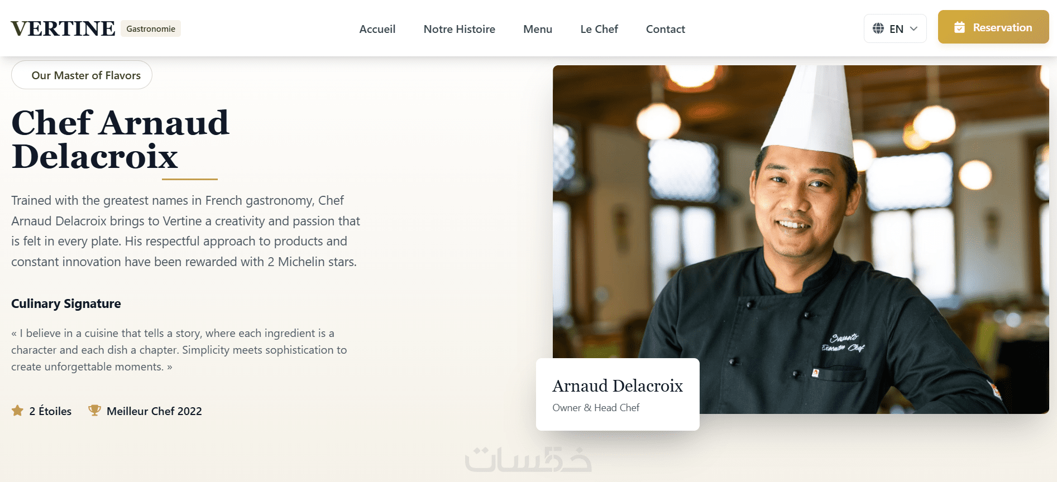Open the Contact page link
Image resolution: width=1057 pixels, height=482 pixels.
[665, 29]
